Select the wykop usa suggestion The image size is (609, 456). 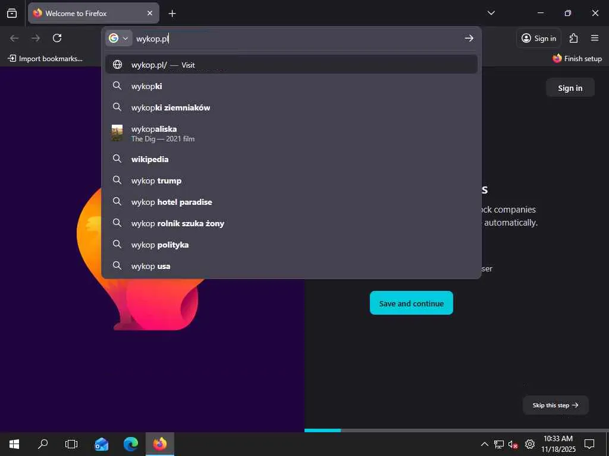click(291, 266)
